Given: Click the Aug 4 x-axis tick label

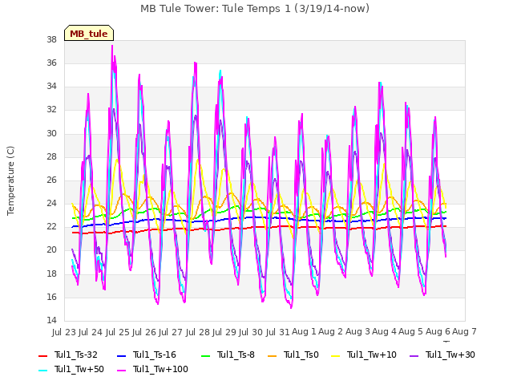Looking at the screenshot, I should click(x=384, y=332).
